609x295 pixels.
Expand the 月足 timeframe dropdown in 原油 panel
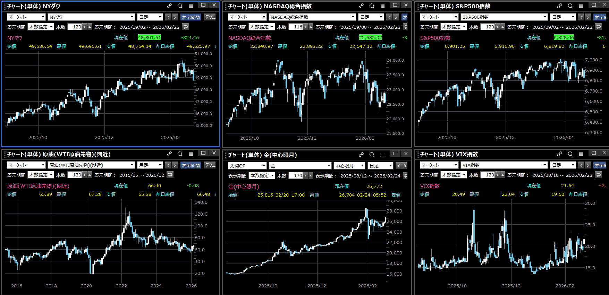click(x=150, y=165)
